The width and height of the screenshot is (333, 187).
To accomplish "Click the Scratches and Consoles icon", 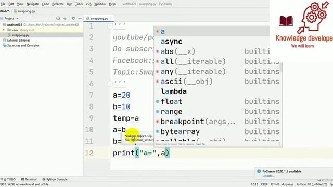I will 4,45.
